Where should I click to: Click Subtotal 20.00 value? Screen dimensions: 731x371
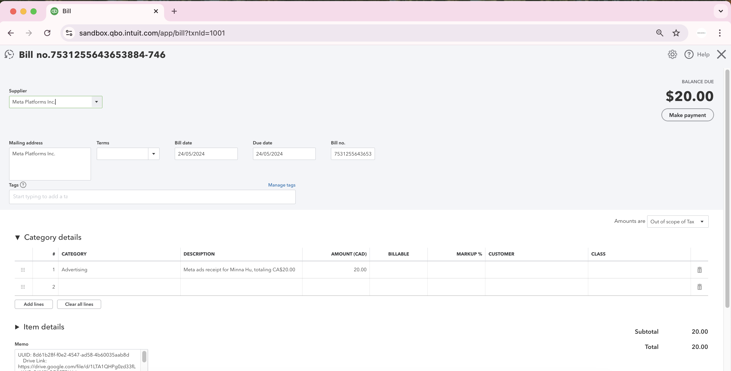[x=700, y=332]
